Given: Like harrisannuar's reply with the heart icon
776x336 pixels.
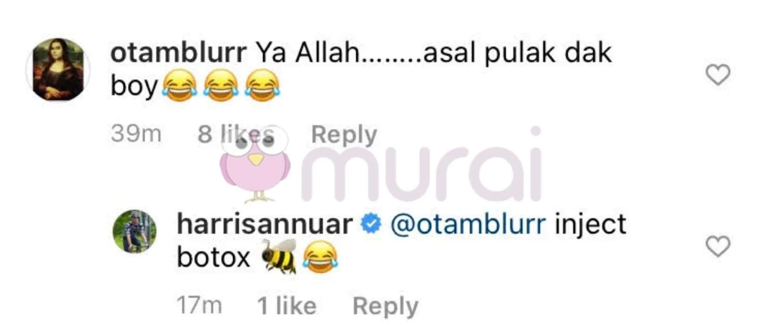Looking at the screenshot, I should click(x=718, y=246).
